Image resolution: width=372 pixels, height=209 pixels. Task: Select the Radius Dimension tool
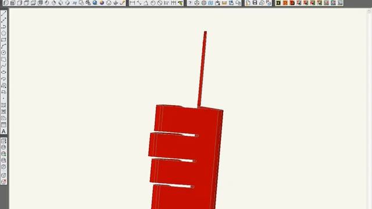153,3
